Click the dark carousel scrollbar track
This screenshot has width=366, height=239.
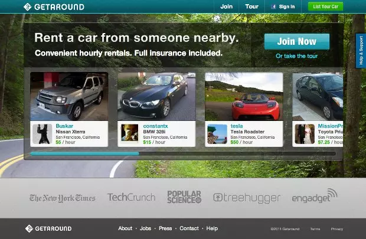(x=237, y=154)
